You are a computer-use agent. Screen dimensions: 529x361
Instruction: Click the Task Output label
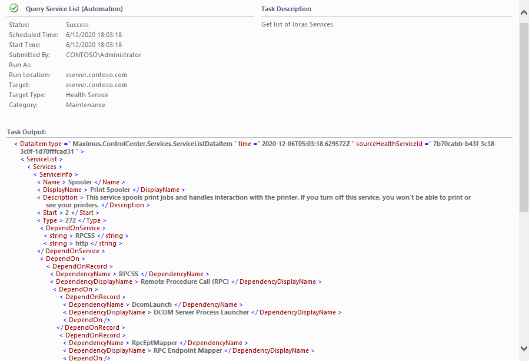(26, 132)
